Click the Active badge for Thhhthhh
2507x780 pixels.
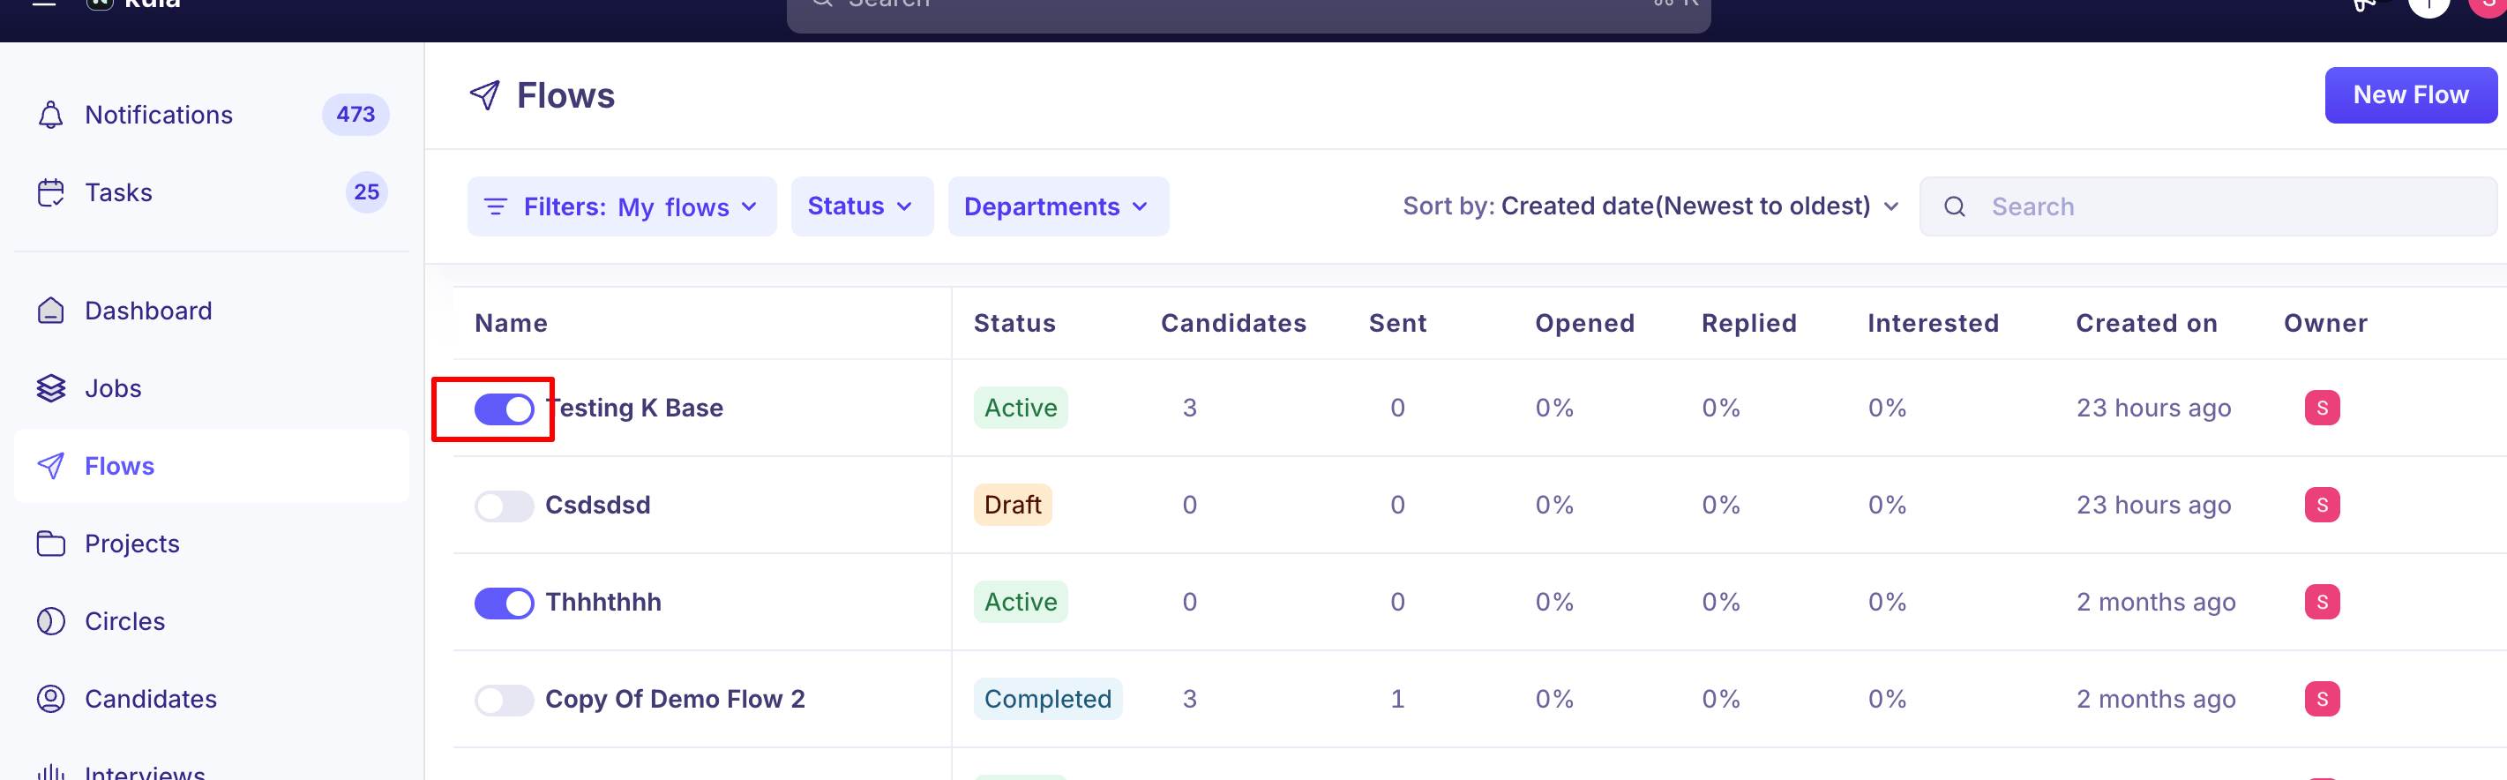(1020, 602)
